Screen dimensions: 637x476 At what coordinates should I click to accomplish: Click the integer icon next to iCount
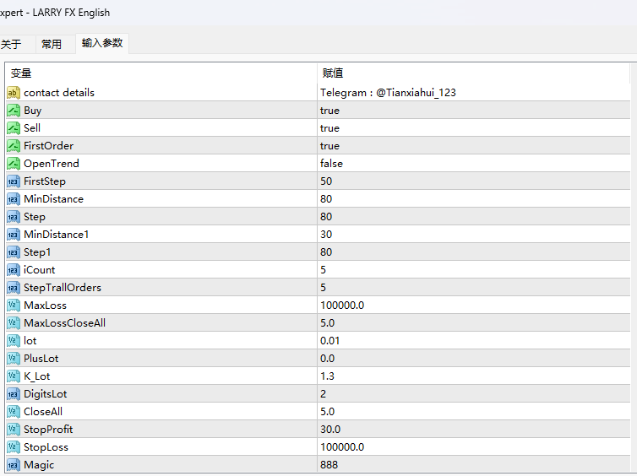tap(14, 270)
